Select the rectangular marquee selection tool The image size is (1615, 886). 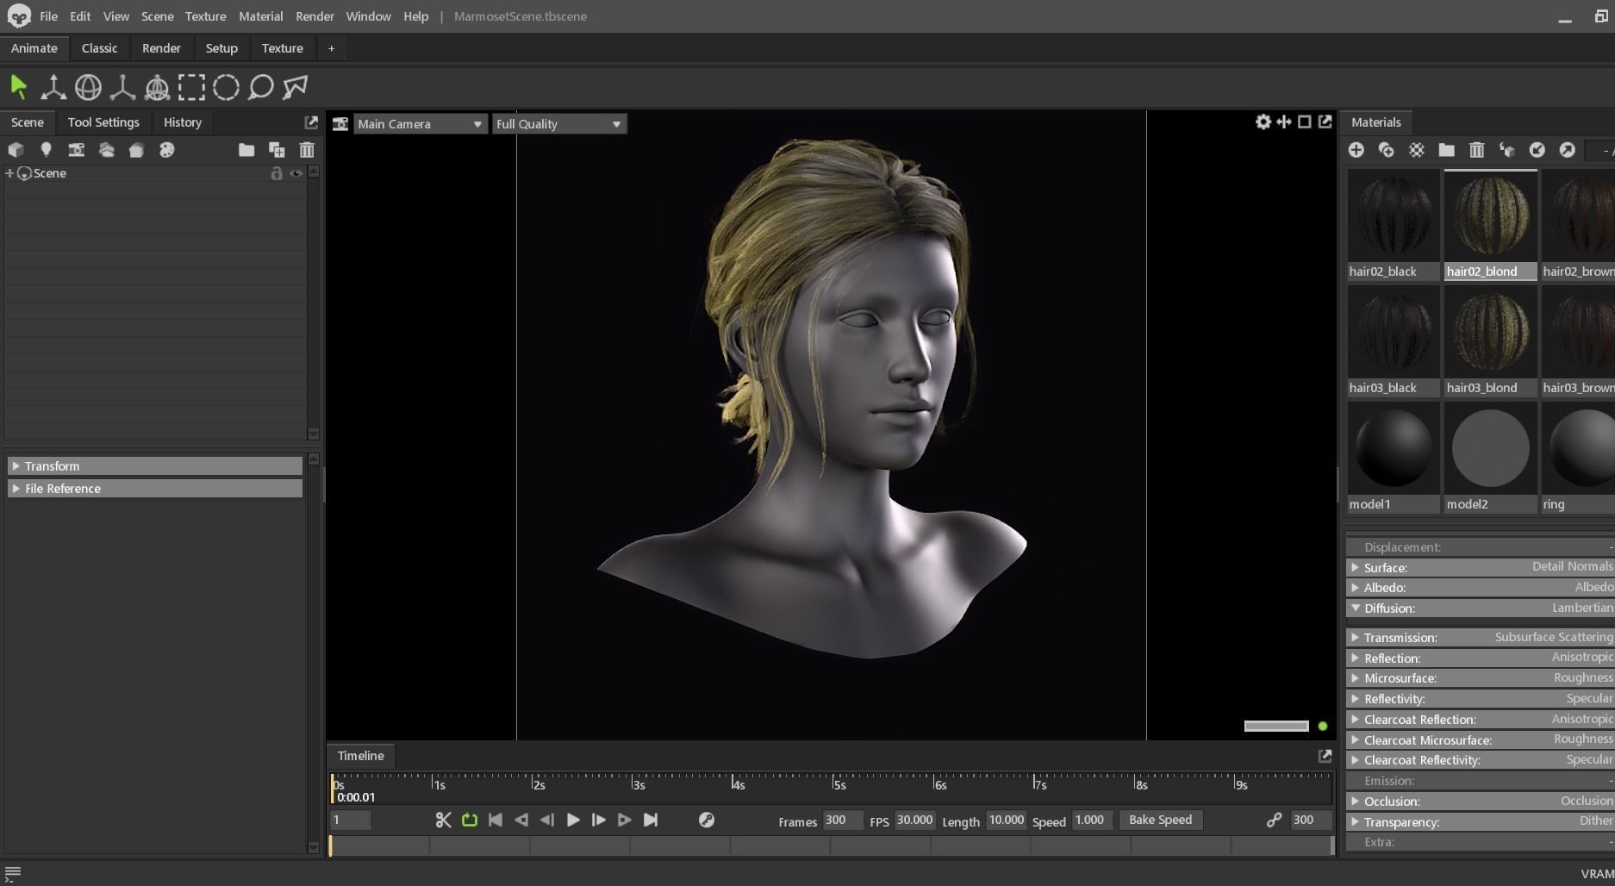point(191,87)
